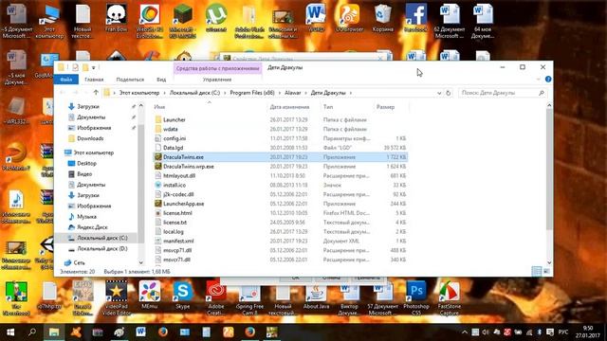This screenshot has height=341, width=607.
Task: Open the VideoPad Video Editor shortcut
Action: [x=116, y=298]
